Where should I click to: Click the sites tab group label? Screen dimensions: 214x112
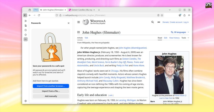point(36,10)
